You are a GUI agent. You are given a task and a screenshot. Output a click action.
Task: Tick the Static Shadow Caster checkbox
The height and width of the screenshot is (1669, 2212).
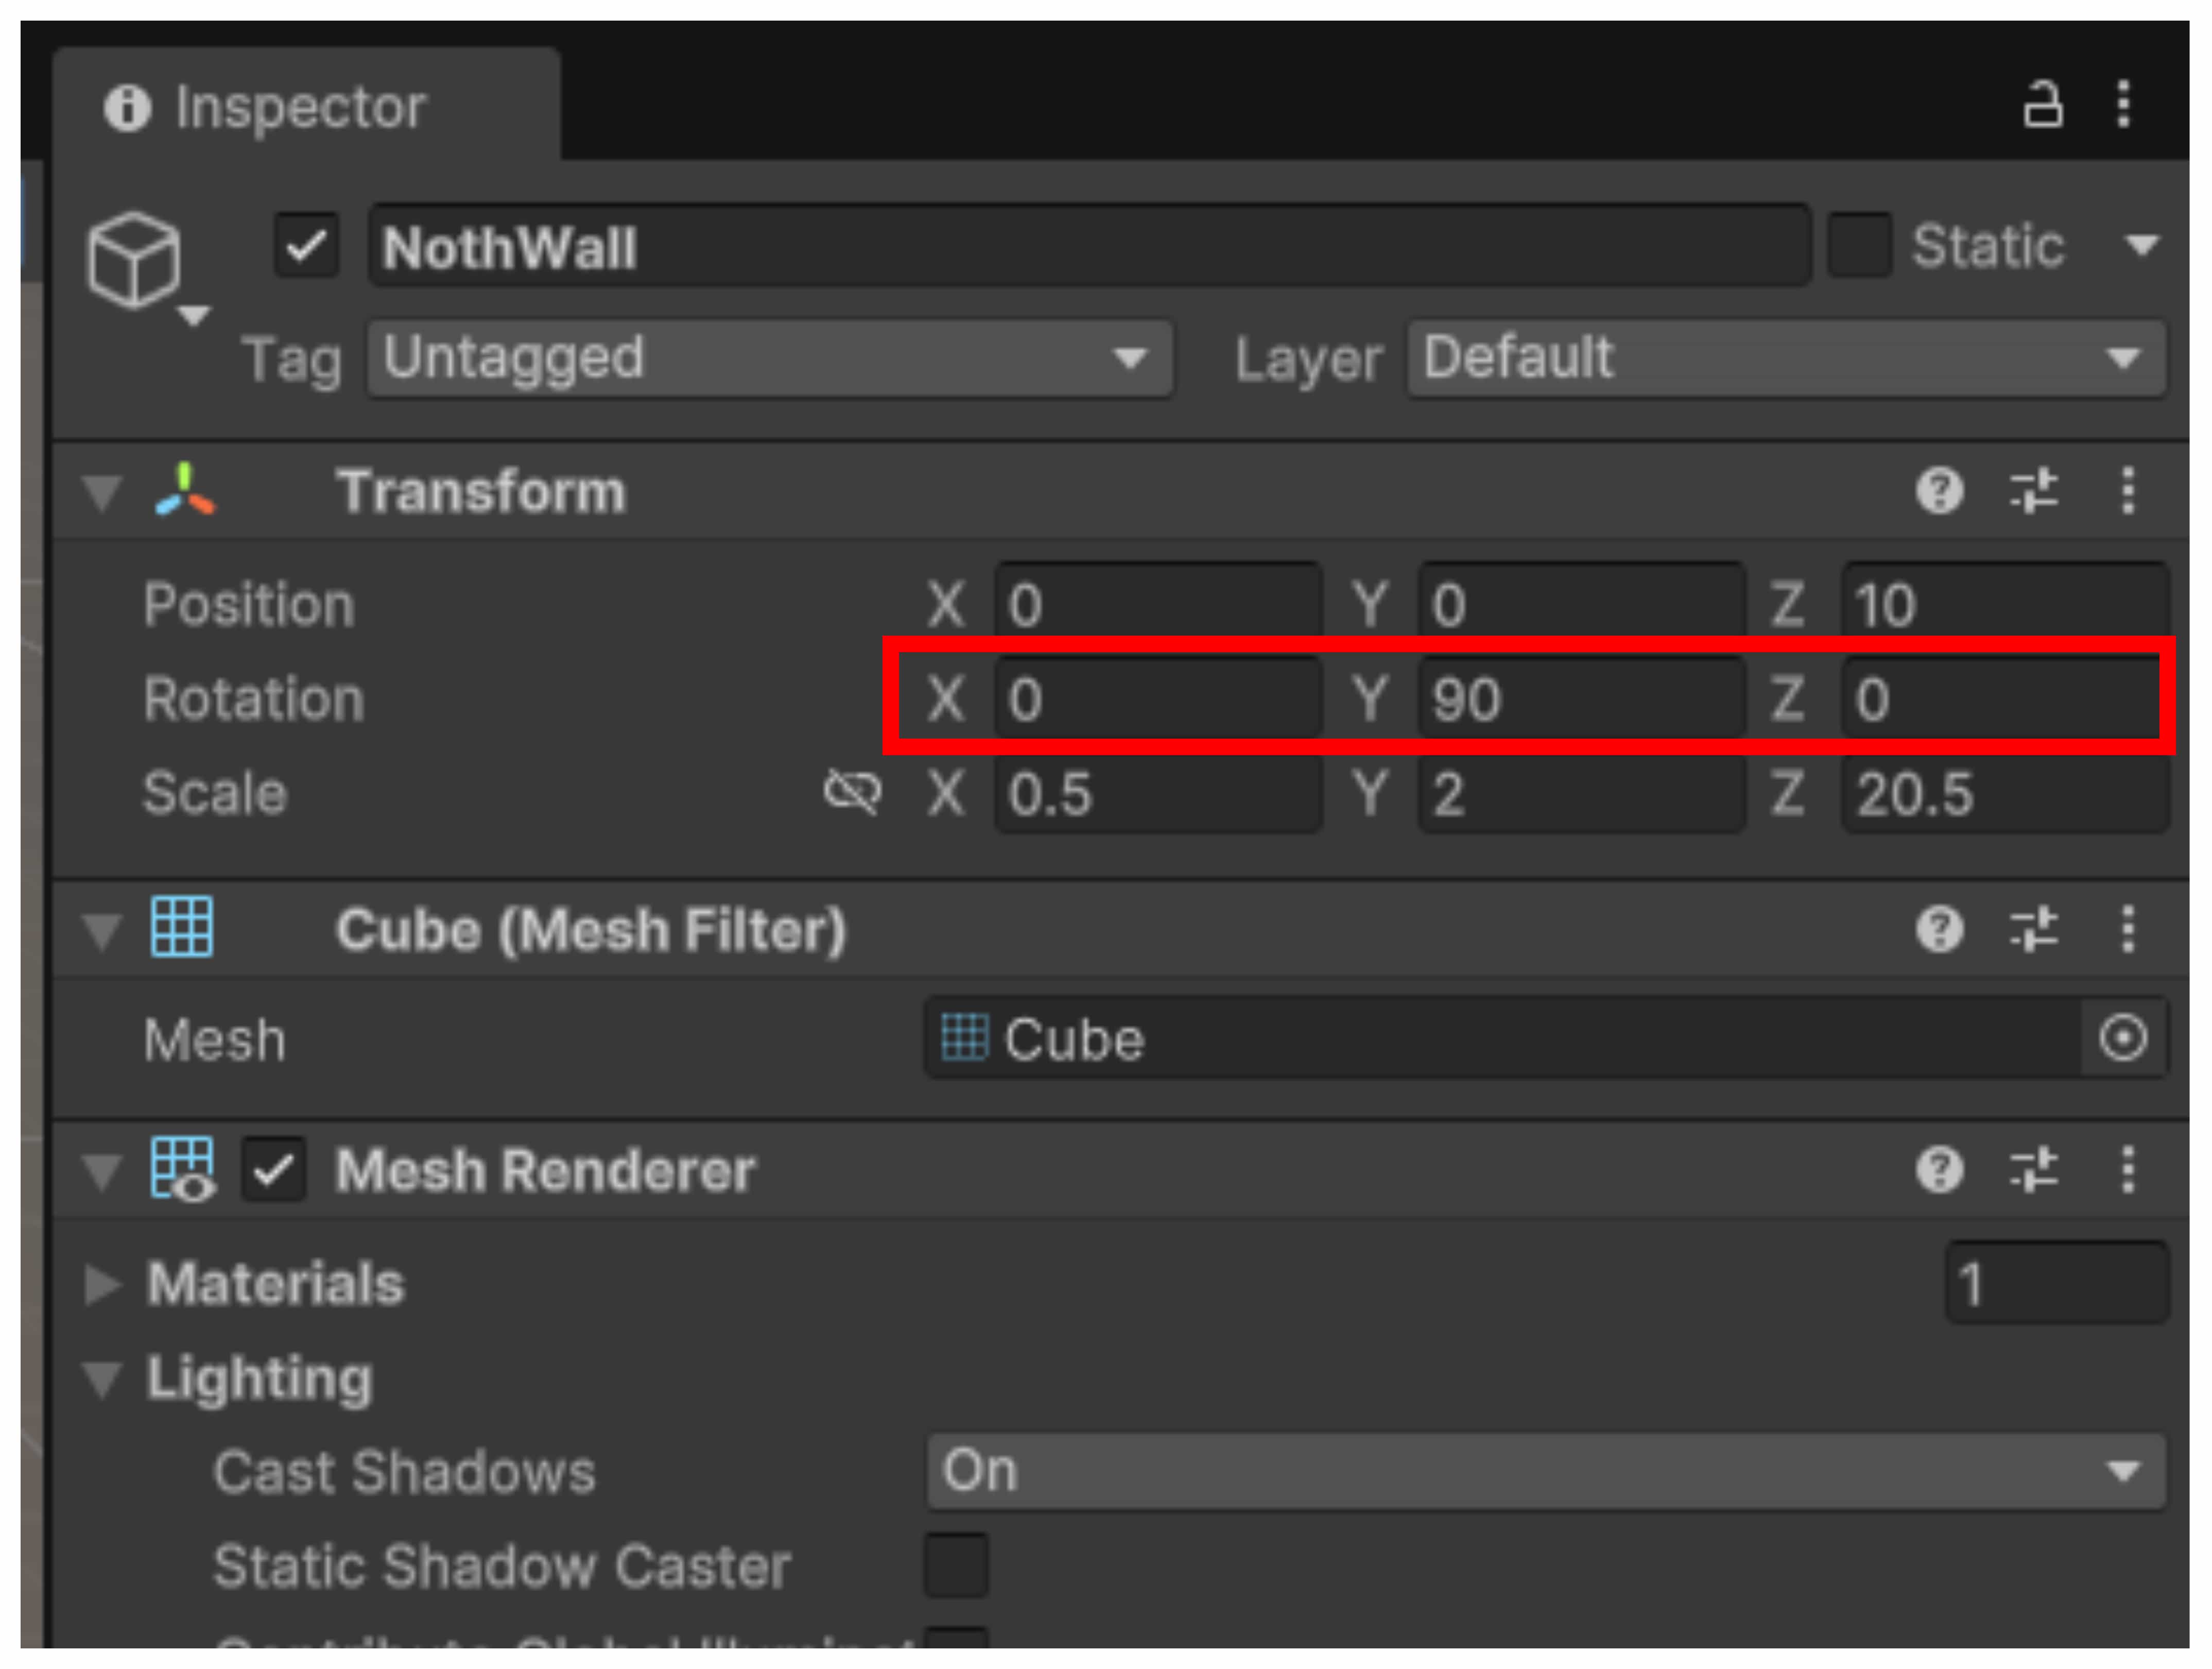(956, 1565)
